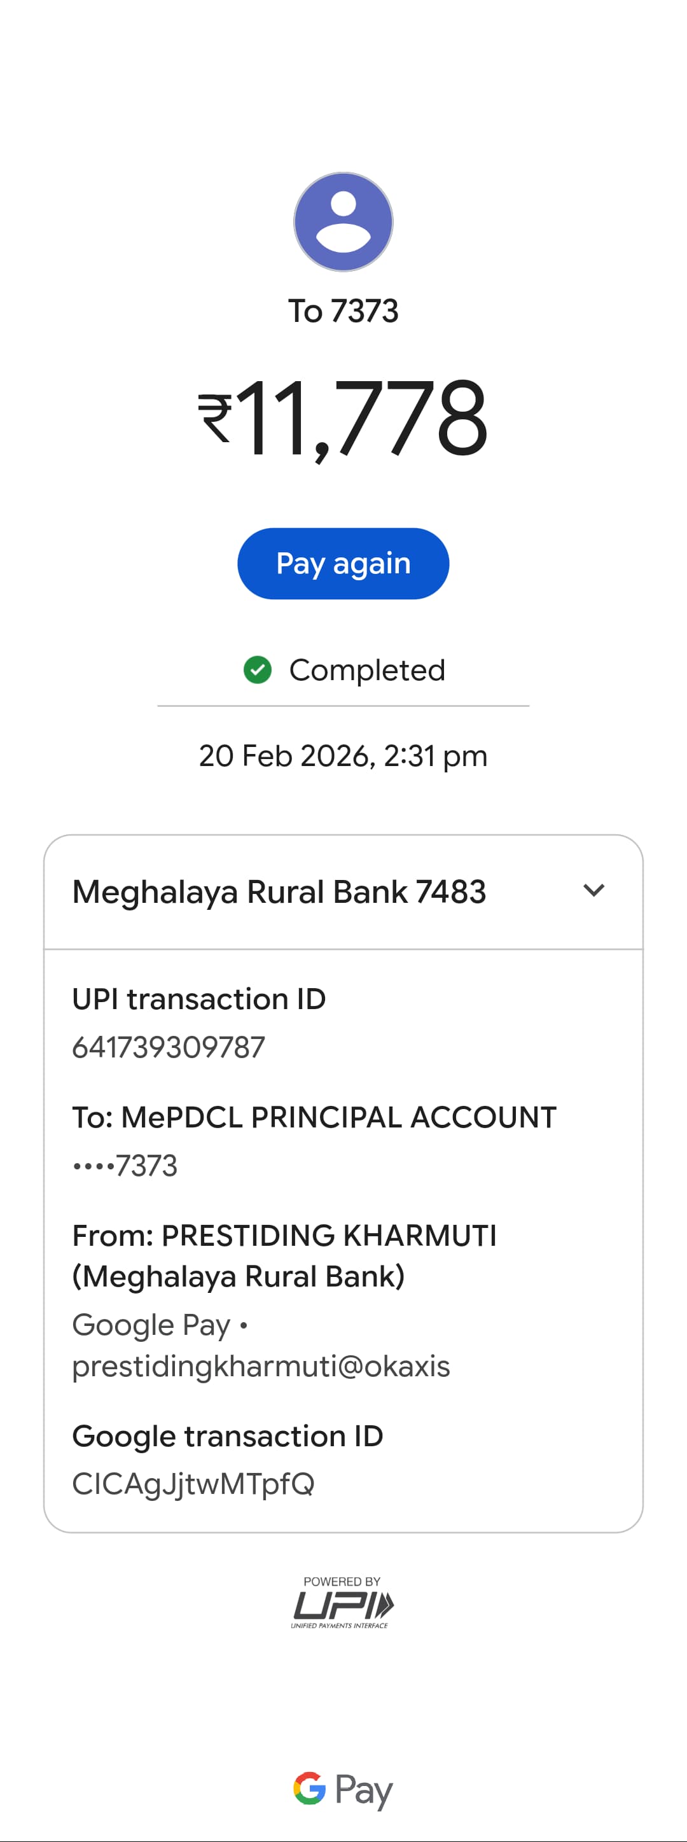Click the Google transaction ID label
The width and height of the screenshot is (687, 1842).
click(x=227, y=1436)
